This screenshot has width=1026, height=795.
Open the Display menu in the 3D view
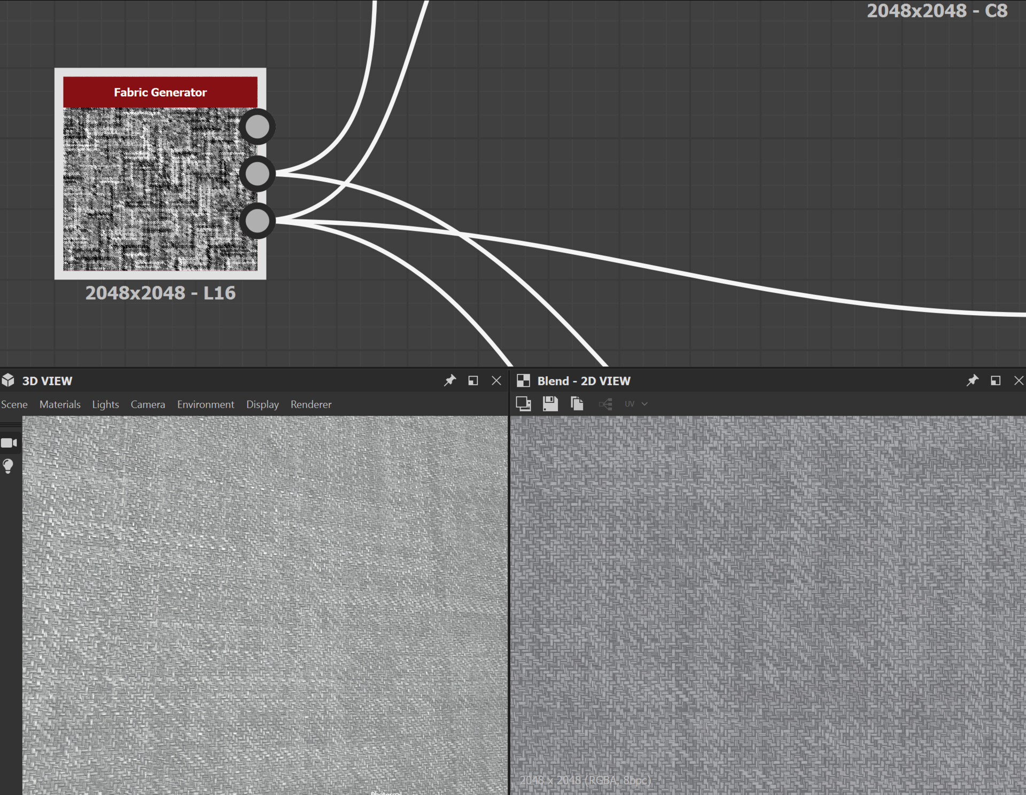(262, 404)
